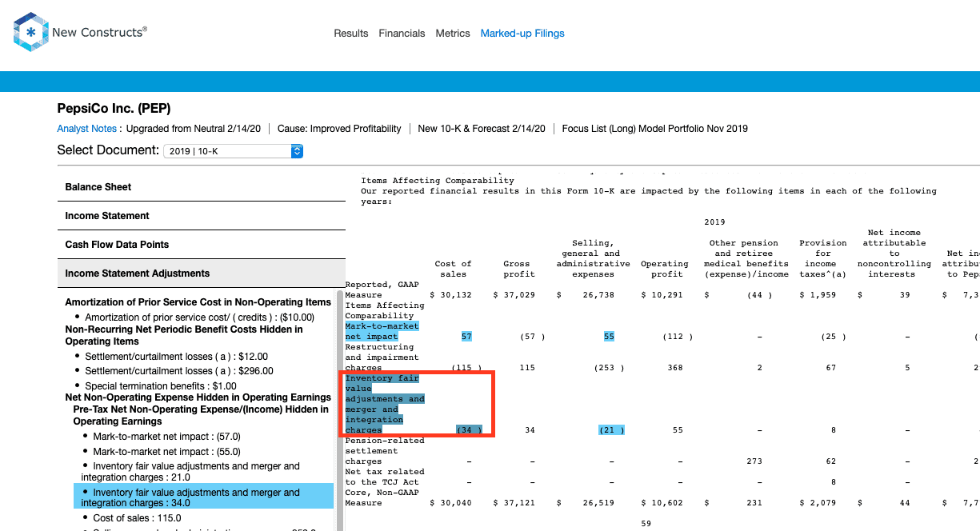Click the PepsiCo Inc. (PEP) heading
980x531 pixels.
pyautogui.click(x=114, y=109)
